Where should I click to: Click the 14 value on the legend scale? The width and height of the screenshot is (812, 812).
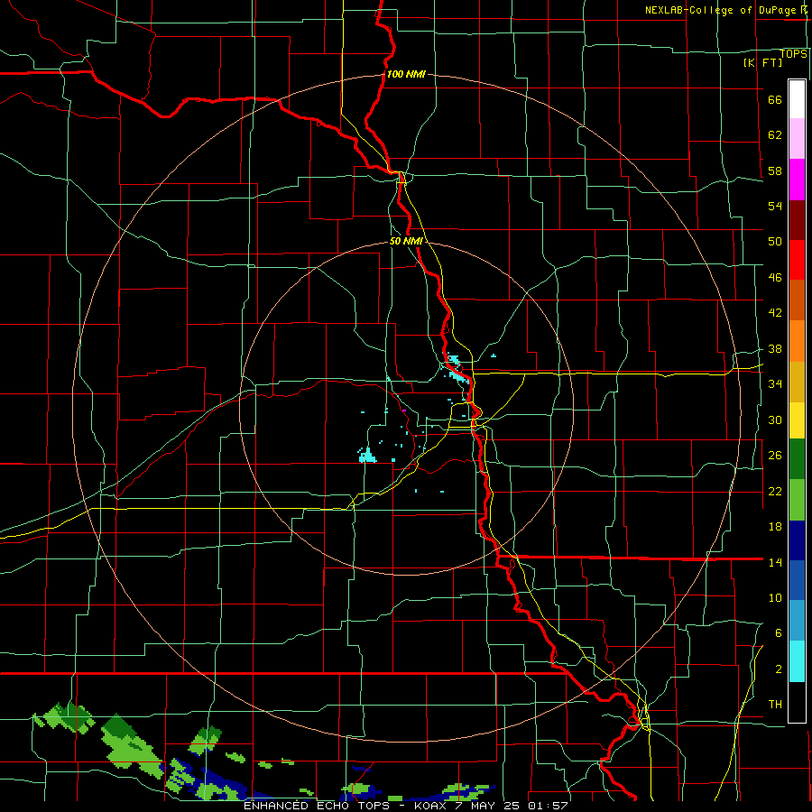775,562
